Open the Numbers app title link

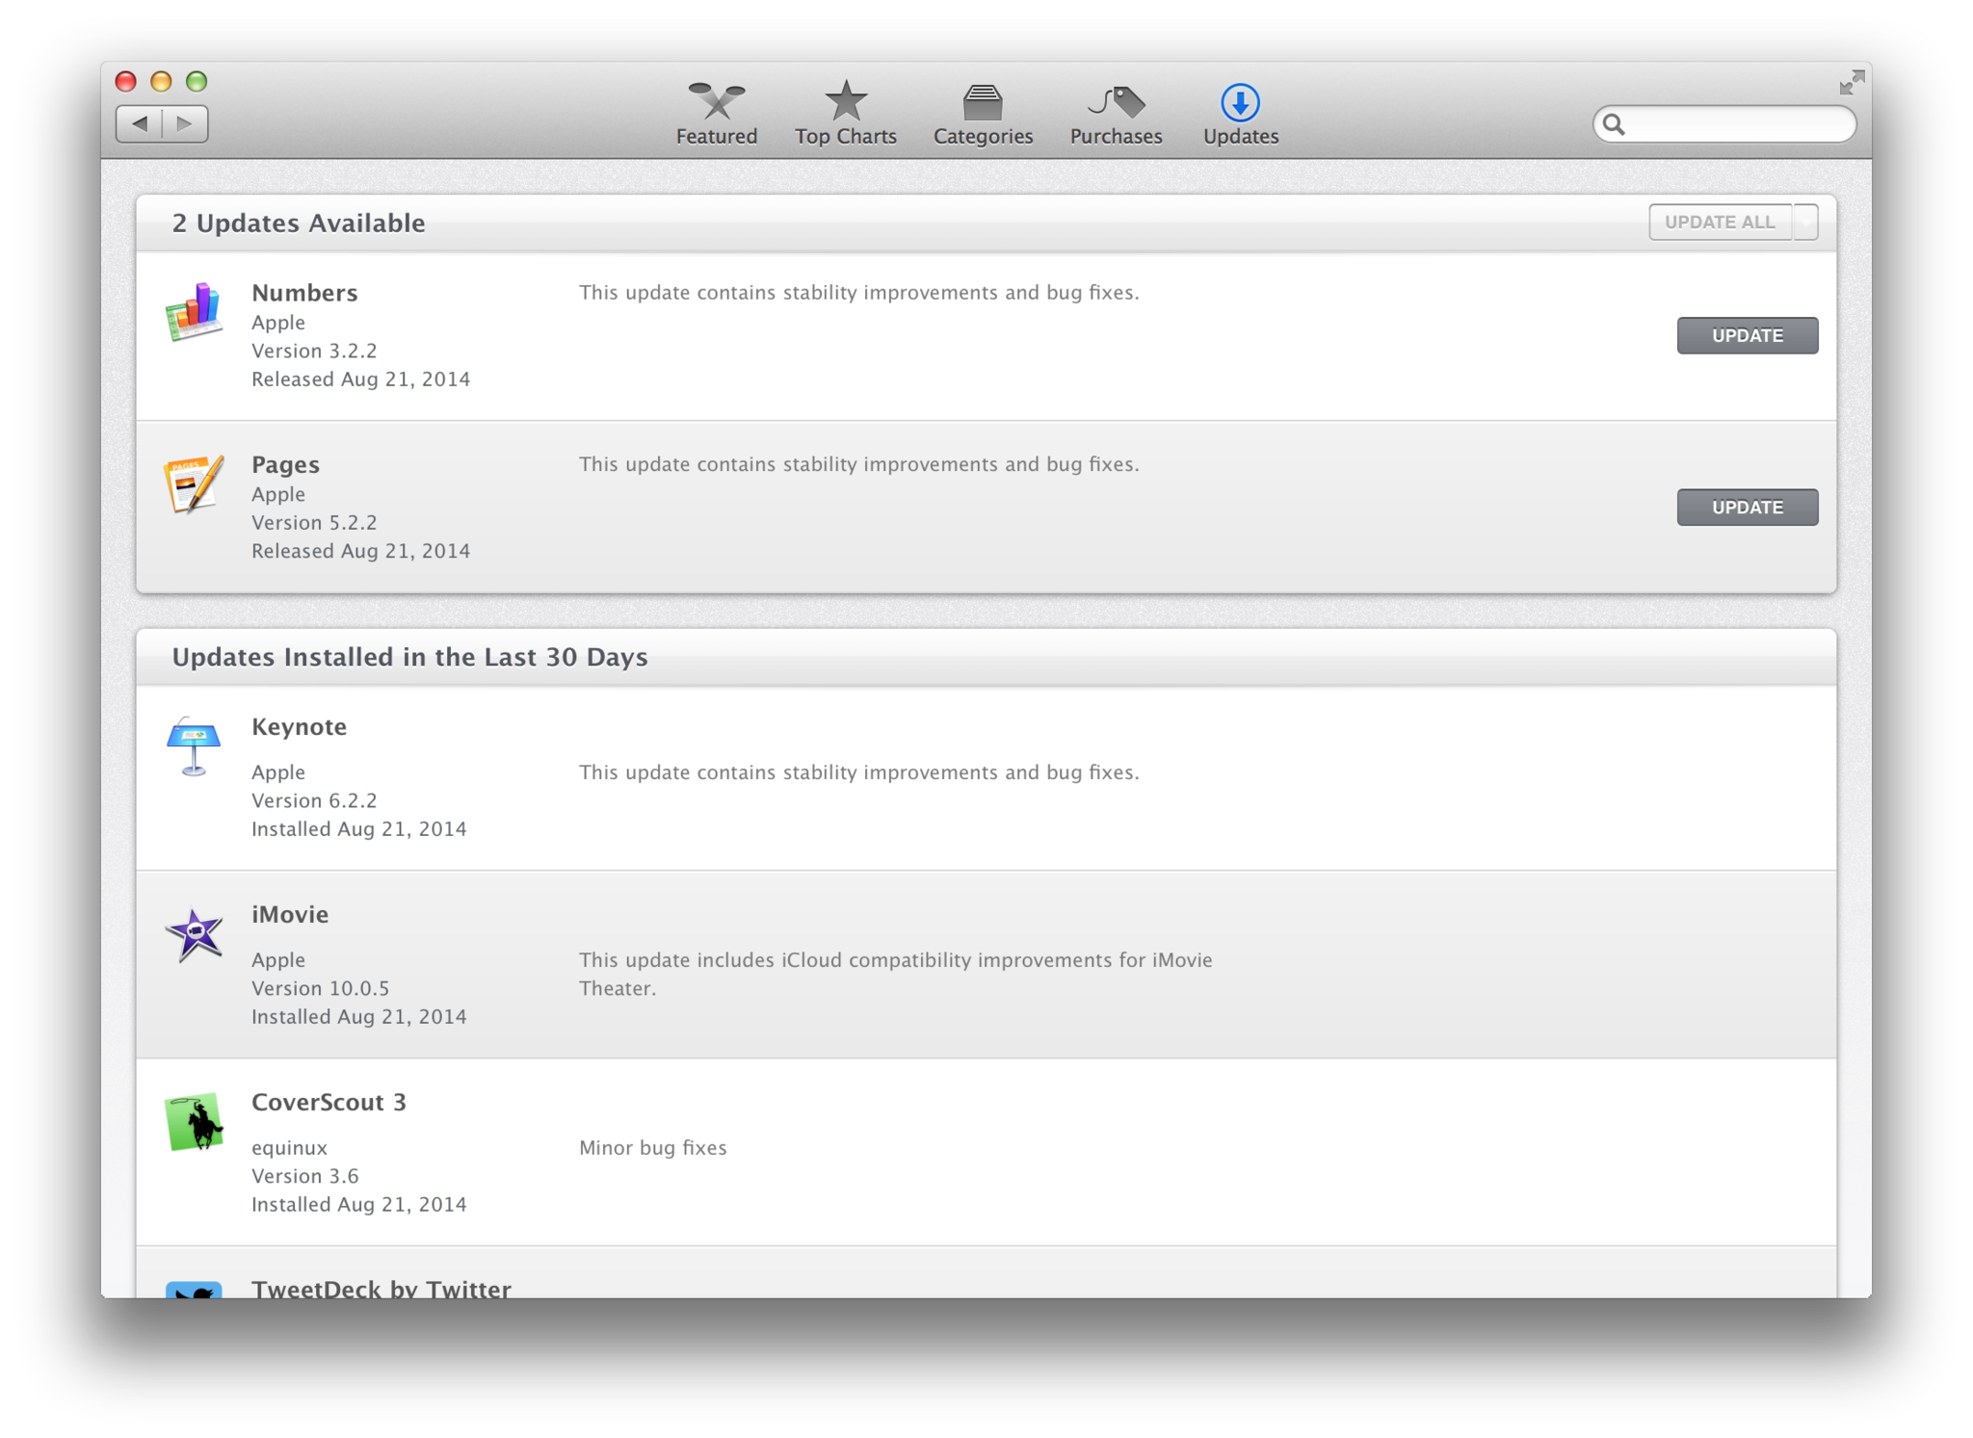[x=304, y=293]
